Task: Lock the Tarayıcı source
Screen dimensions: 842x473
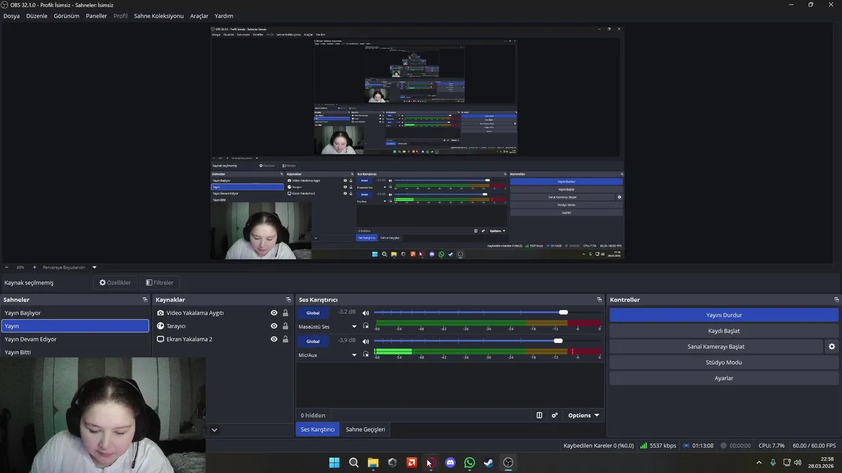Action: tap(285, 326)
